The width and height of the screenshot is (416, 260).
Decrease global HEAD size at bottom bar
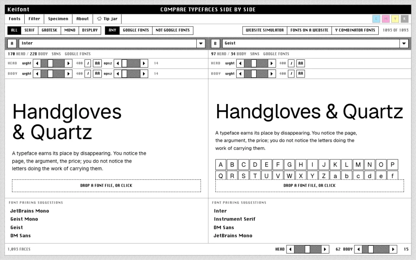(290, 250)
